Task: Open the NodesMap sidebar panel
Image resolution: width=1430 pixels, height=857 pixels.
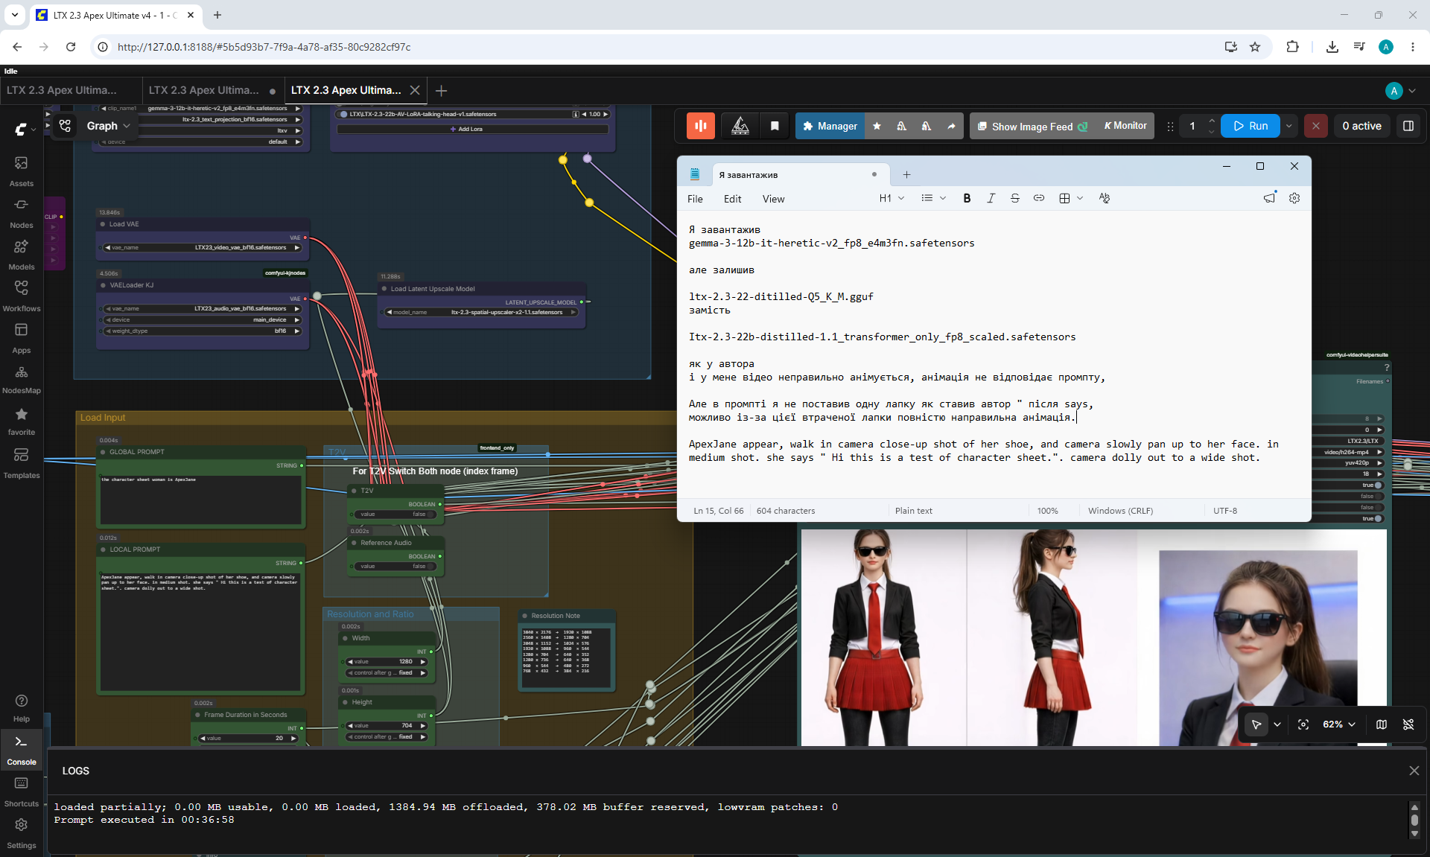Action: 22,379
